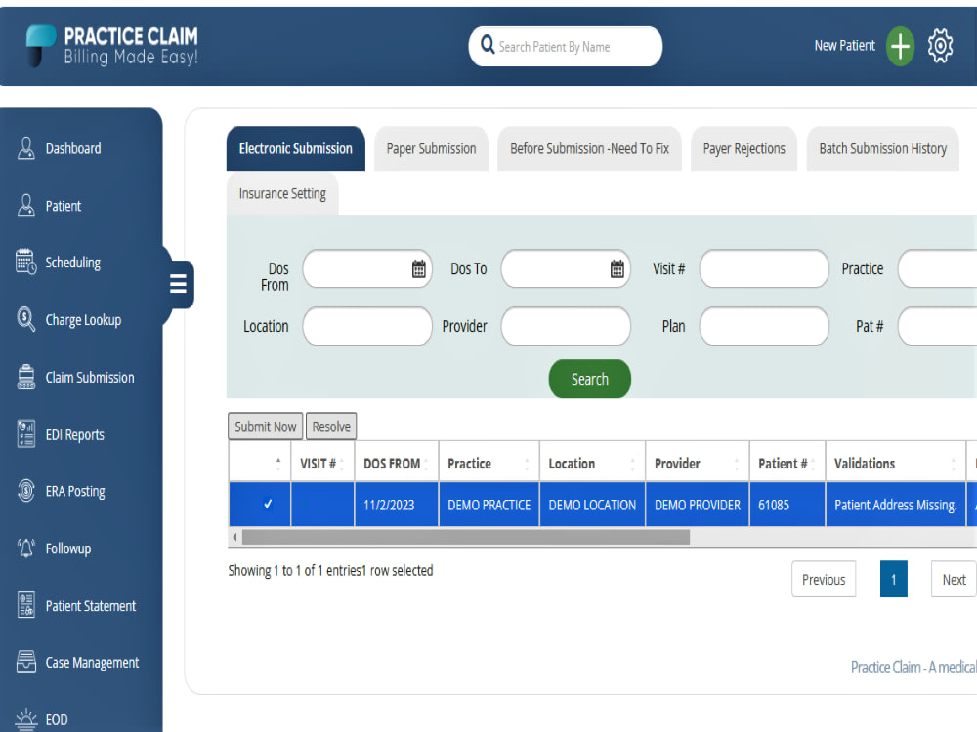Open settings gear icon in header
Image resolution: width=977 pixels, height=732 pixels.
940,46
